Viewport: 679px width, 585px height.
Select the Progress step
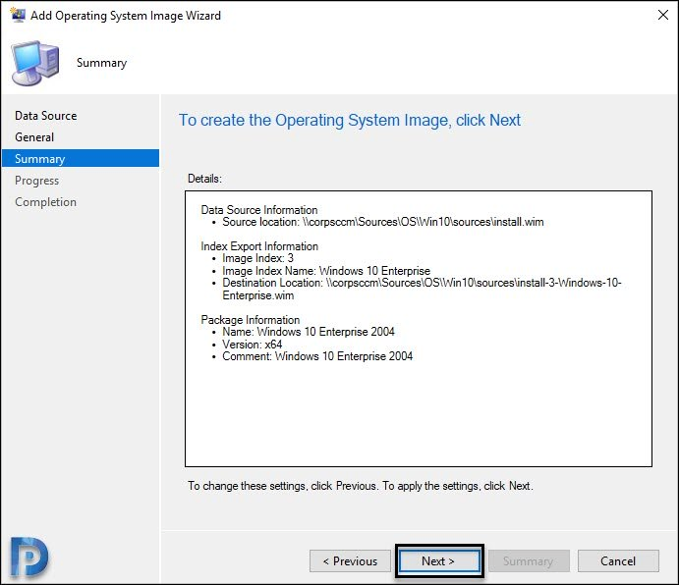coord(36,181)
